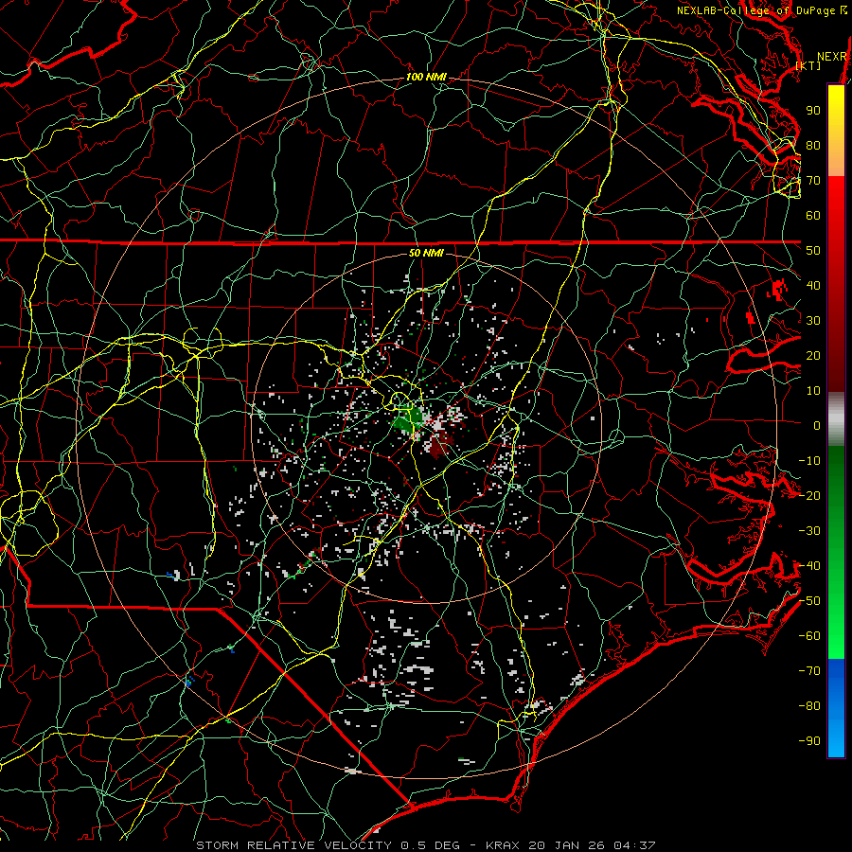This screenshot has height=852, width=852.
Task: Click the "20 JAN 26" date in caption
Action: (x=566, y=845)
